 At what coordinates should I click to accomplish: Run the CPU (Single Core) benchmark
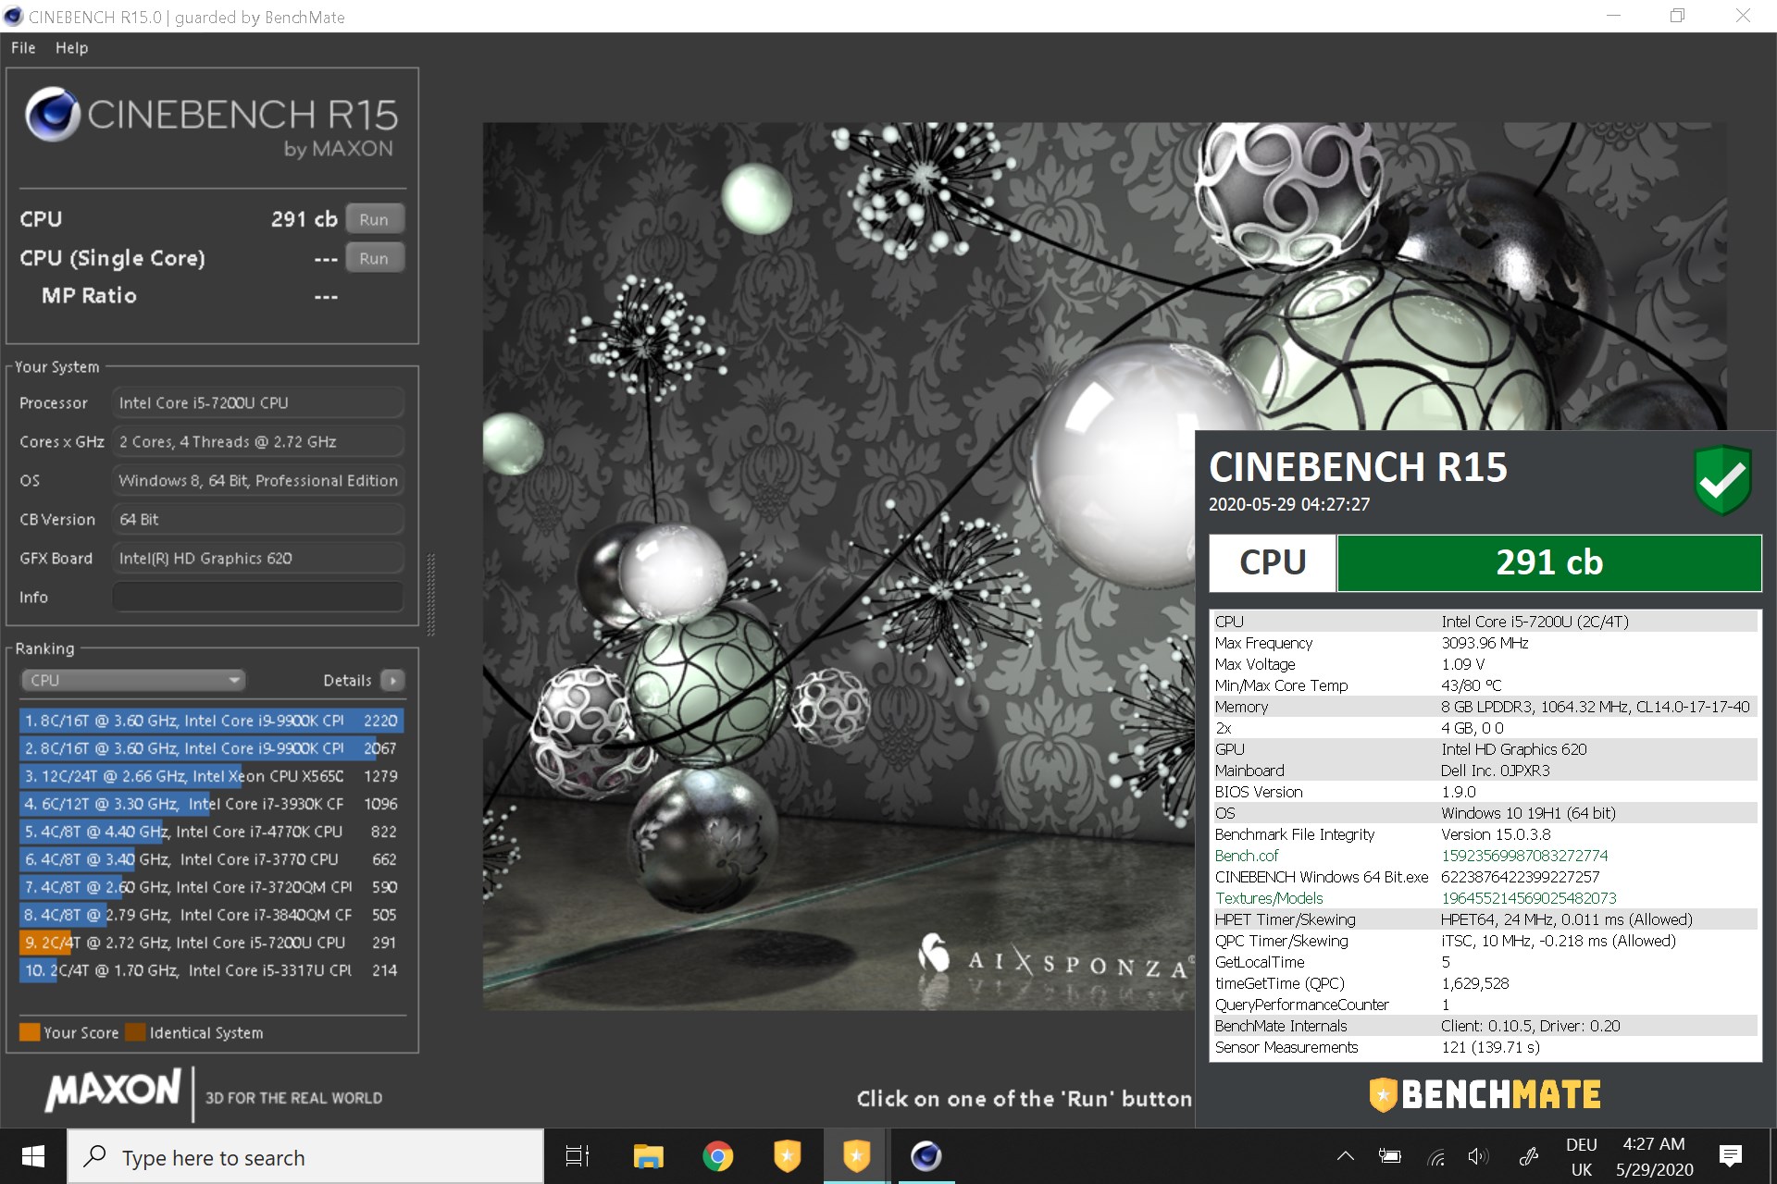click(374, 258)
